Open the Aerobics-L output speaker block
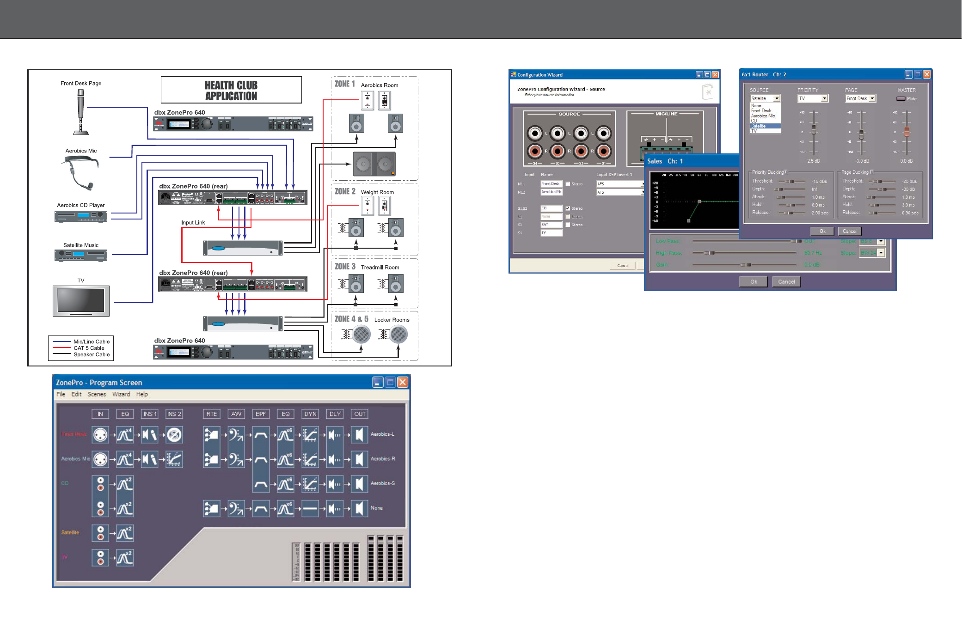 click(360, 434)
